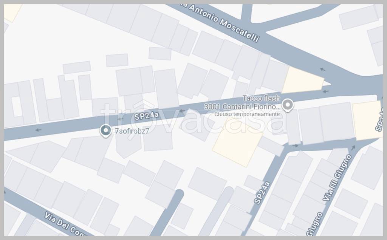Click the right-pointing arrow on the side street
Screen dimensions: 387x240
click(x=295, y=146)
